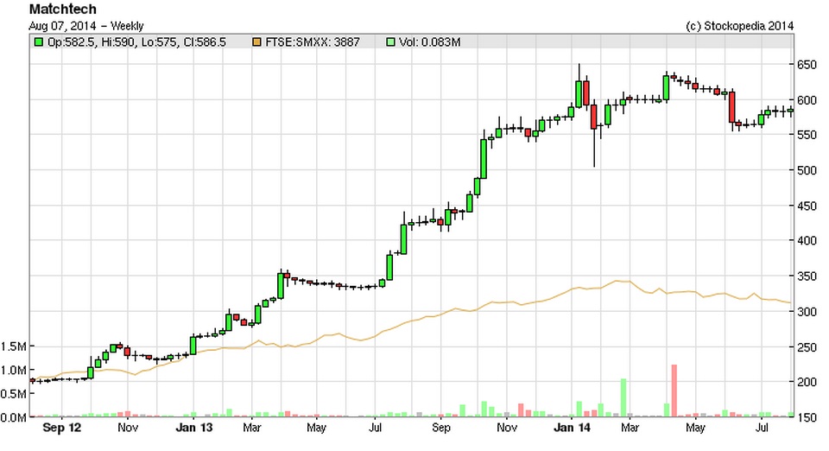Click the 'Jan 14' date axis label

pos(572,428)
